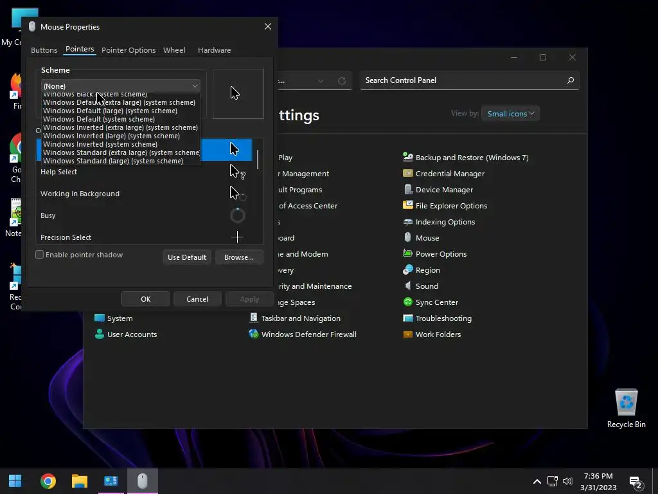
Task: Switch to the Buttons tab
Action: click(x=44, y=50)
